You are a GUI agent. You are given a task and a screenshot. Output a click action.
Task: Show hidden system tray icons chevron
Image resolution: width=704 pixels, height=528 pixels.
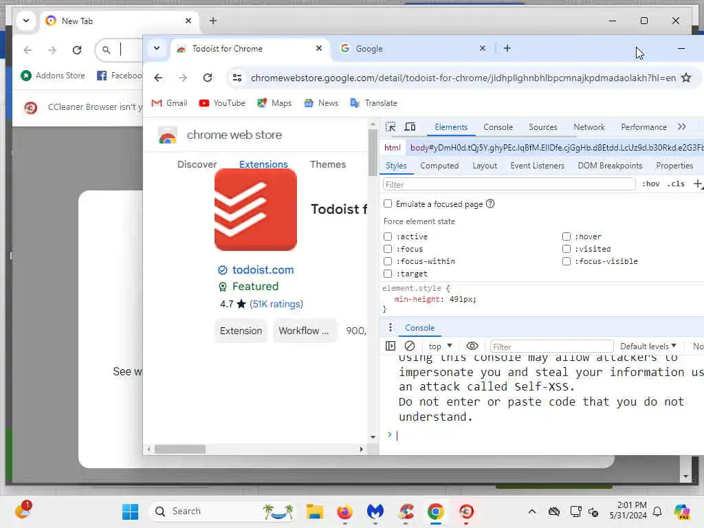[531, 511]
